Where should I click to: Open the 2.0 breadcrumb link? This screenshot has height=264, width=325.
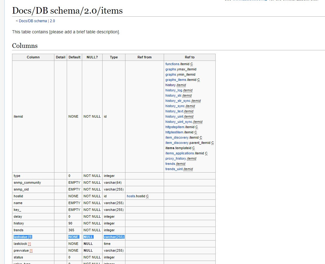click(x=52, y=21)
